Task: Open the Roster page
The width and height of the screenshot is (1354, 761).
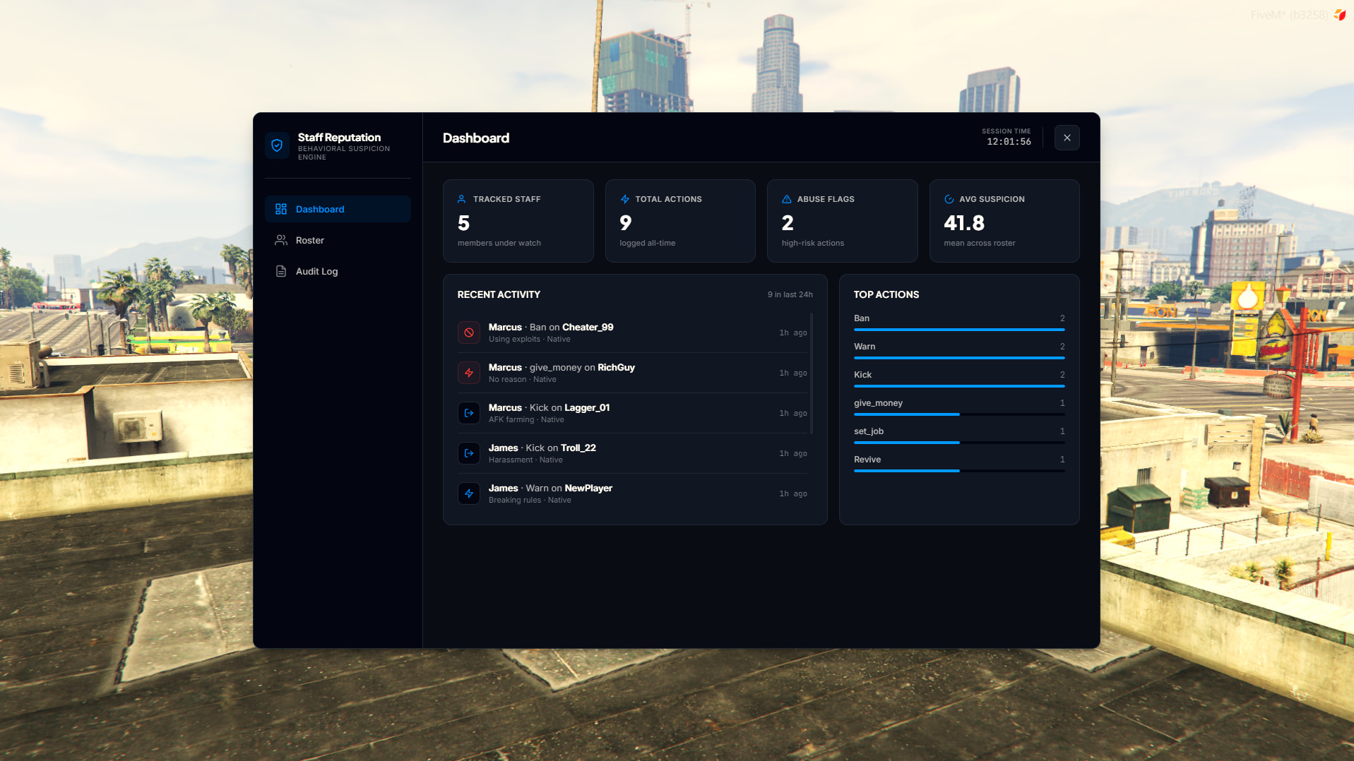Action: coord(338,240)
